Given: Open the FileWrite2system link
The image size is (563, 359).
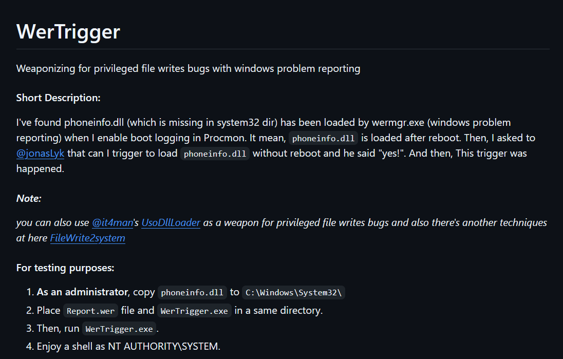Looking at the screenshot, I should 88,238.
